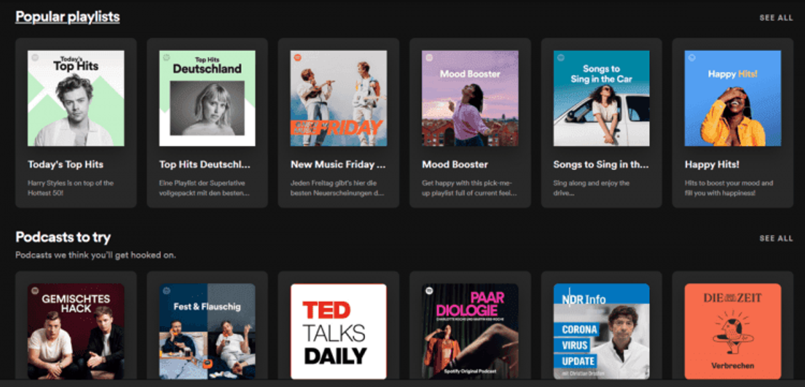Click SEE ALL next to Podcasts to try
Screen dimensions: 805x387
776,238
